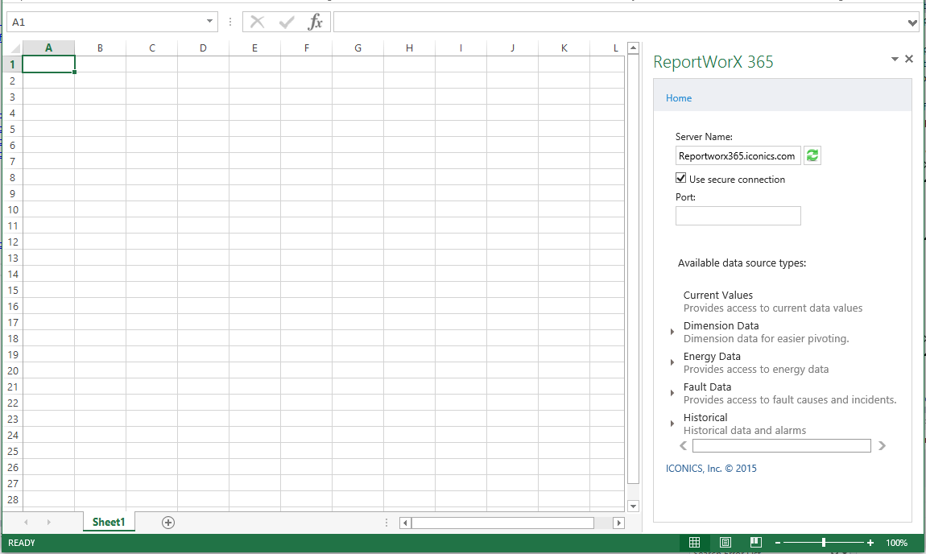Click the formula bar resize dots handle

point(229,23)
